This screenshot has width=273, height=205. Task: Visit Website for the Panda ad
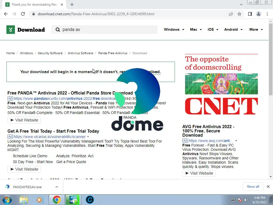(x=24, y=120)
